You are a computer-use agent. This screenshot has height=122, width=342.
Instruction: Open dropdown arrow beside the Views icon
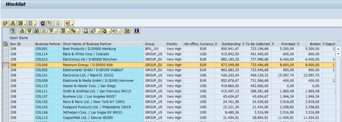[98, 31]
